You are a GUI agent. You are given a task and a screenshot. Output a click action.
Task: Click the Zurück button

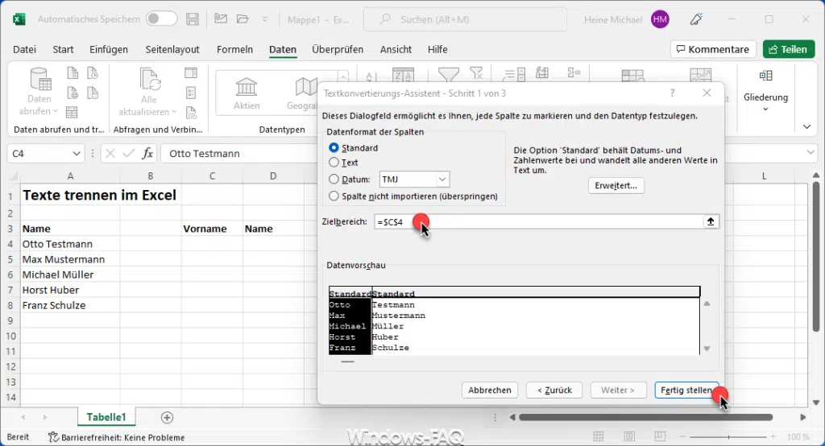554,390
